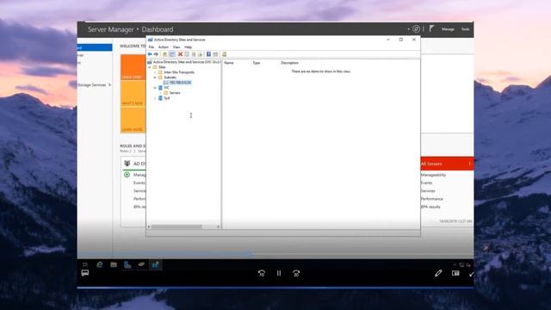The height and width of the screenshot is (310, 551).
Task: Click the blue Help toolbar icon
Action: point(208,54)
